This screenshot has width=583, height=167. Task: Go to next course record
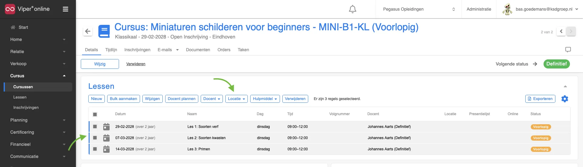571,31
